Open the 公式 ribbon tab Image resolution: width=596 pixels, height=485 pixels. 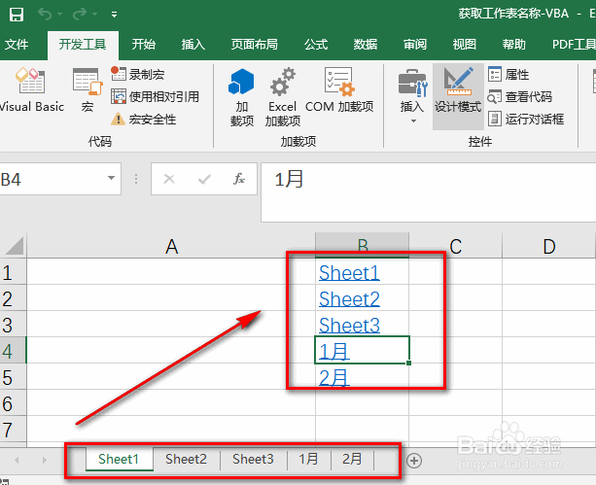pyautogui.click(x=316, y=45)
